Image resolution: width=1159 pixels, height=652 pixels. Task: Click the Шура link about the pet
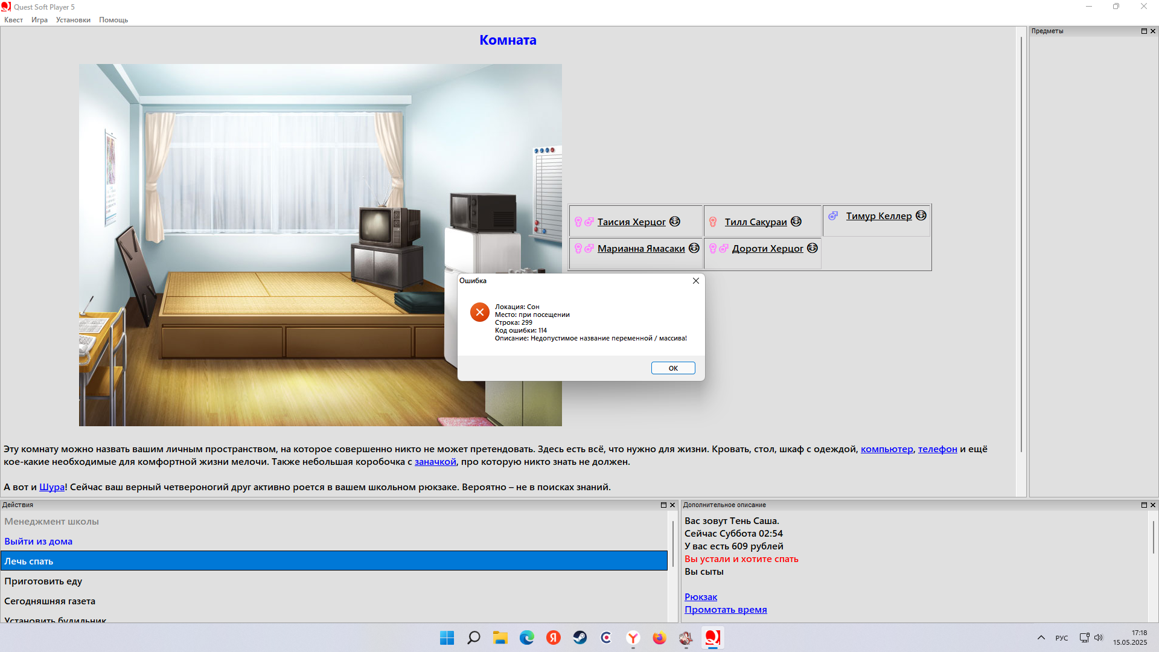(x=52, y=487)
